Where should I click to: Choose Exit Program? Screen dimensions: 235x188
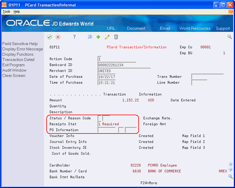pos(14,65)
